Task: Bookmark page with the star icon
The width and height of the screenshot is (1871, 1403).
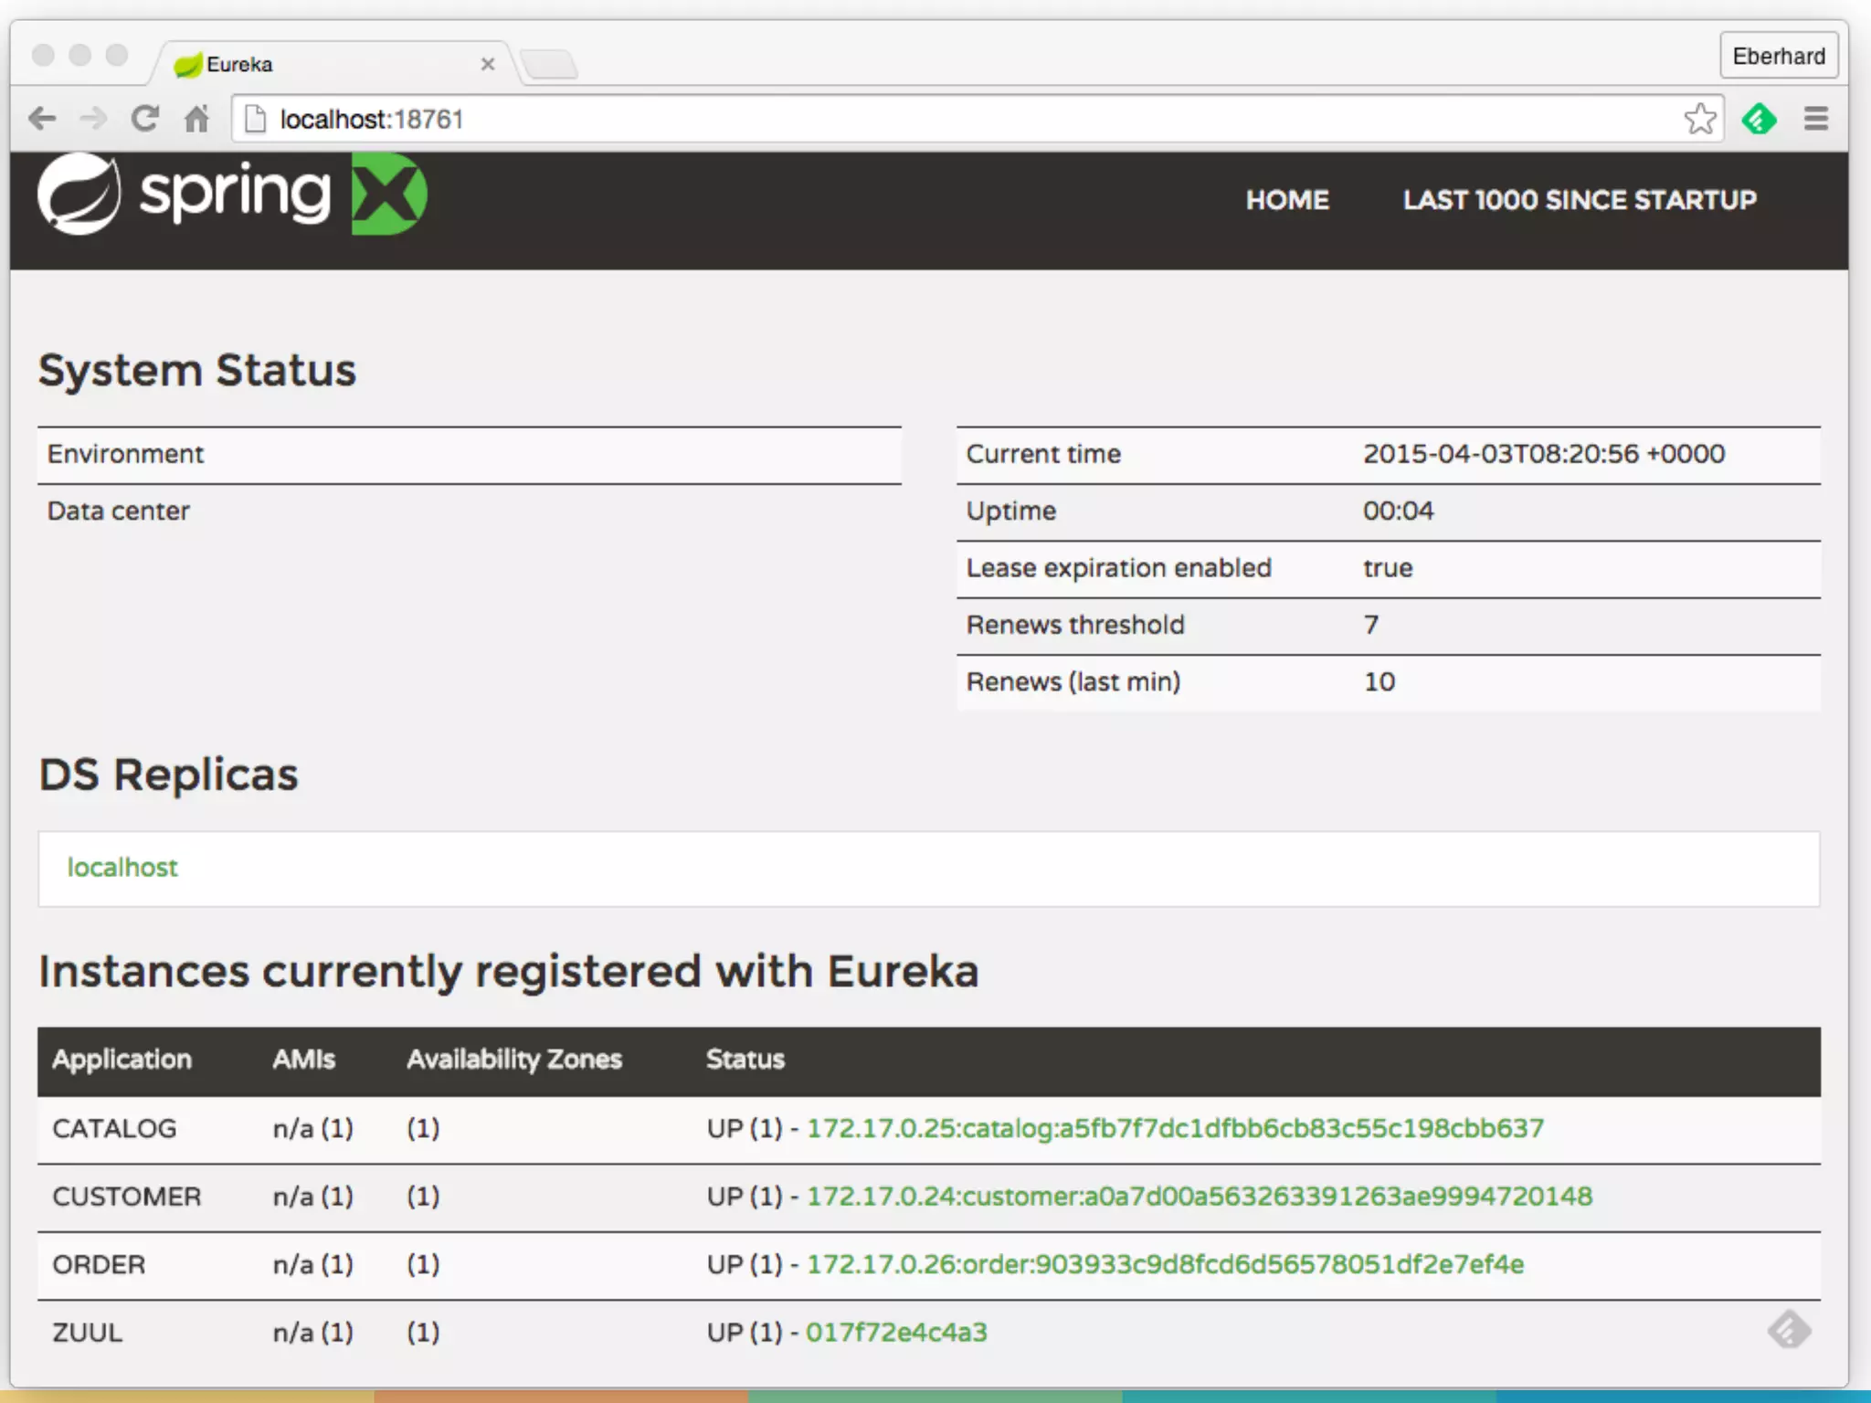Action: [x=1699, y=119]
